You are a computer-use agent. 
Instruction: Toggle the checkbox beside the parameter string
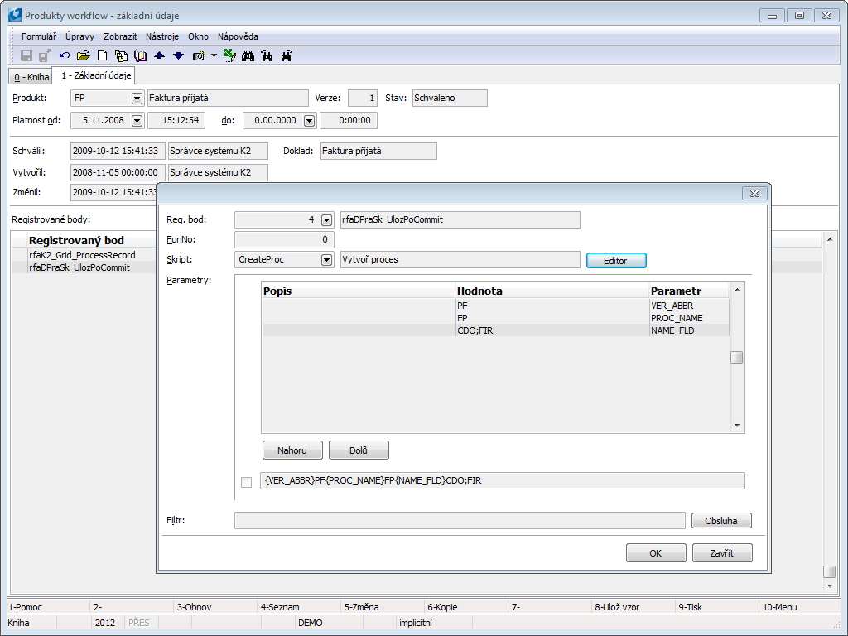(x=246, y=482)
